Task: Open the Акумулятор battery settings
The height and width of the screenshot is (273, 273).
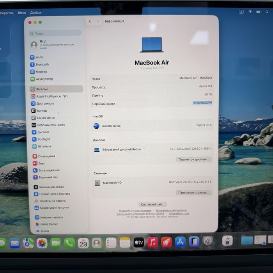Action: [x=42, y=79]
